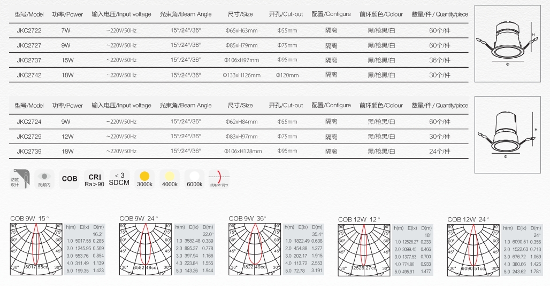Image resolution: width=550 pixels, height=286 pixels.
Task: Click model JKC2739 in the second table
Action: [29, 151]
